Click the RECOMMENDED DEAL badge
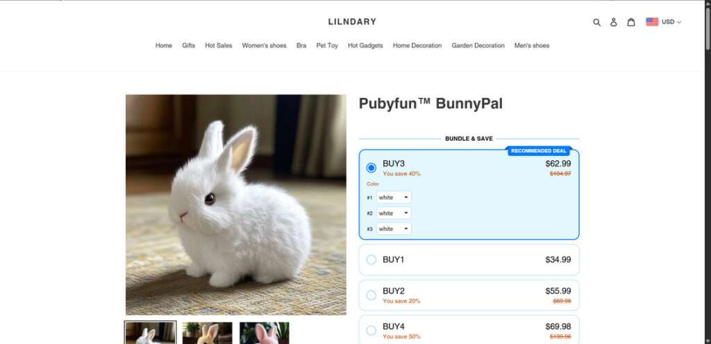 (539, 150)
